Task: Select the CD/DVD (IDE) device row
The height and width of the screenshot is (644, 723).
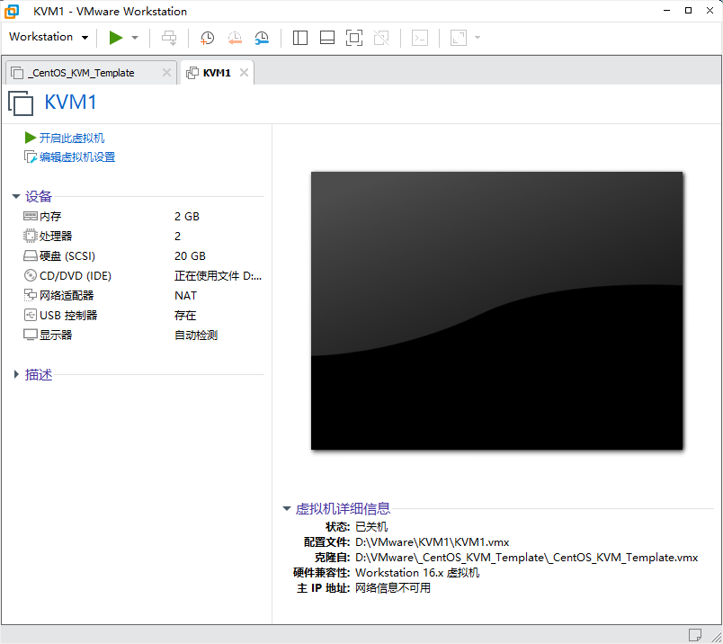Action: tap(142, 276)
